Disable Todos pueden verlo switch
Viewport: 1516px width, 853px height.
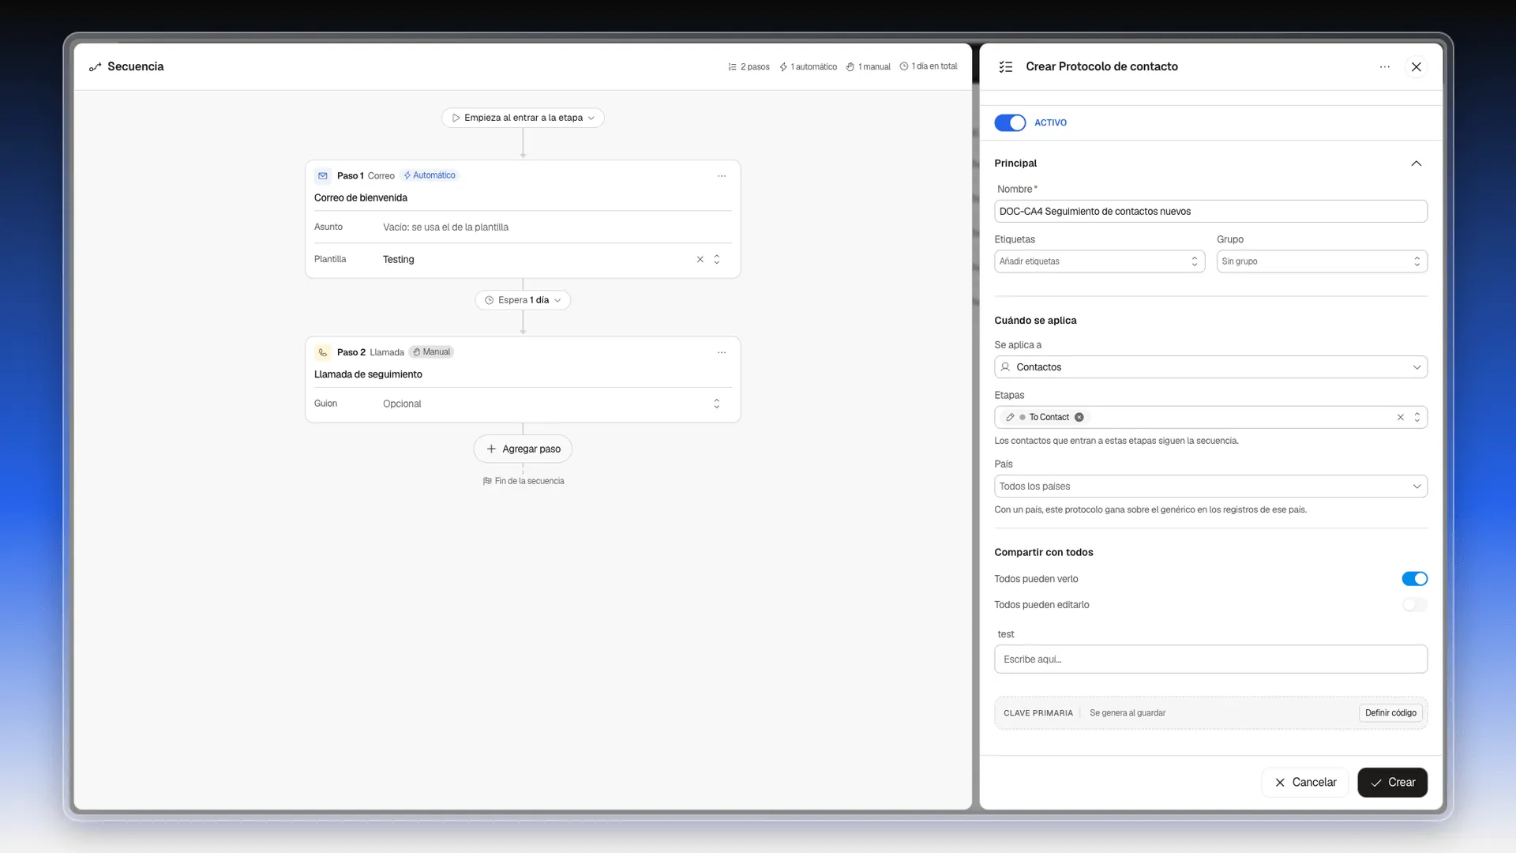click(x=1414, y=579)
